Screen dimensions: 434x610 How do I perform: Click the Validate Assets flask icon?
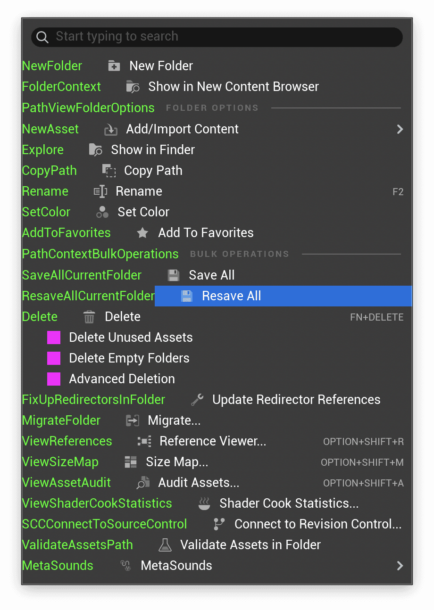pyautogui.click(x=165, y=545)
